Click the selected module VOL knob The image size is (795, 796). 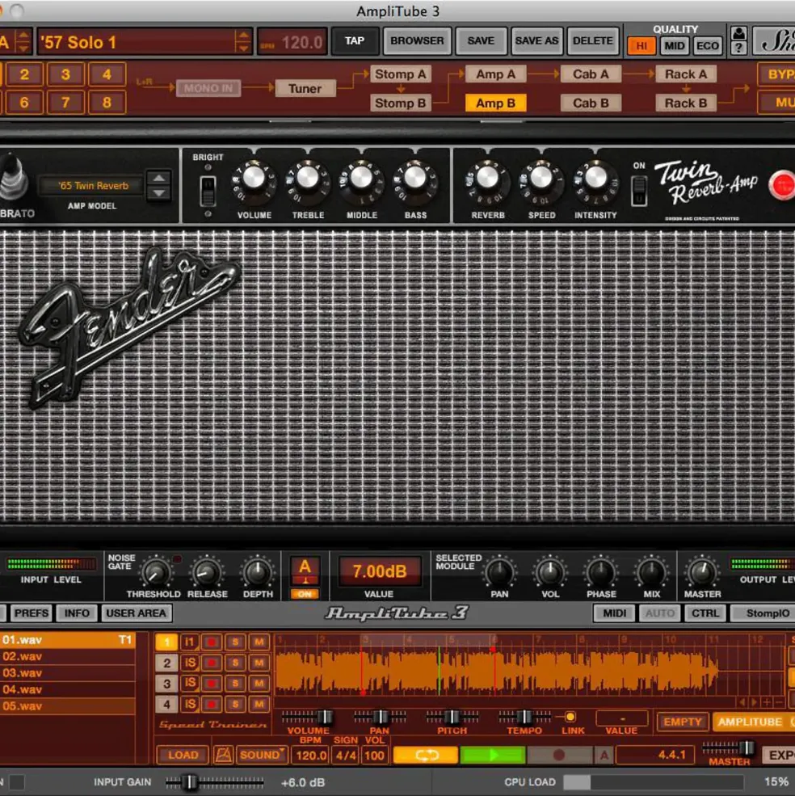pyautogui.click(x=550, y=573)
